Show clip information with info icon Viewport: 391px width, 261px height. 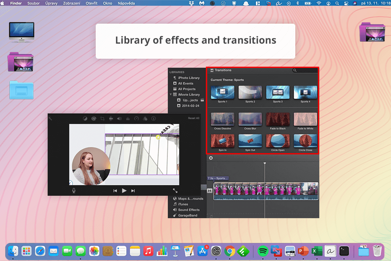(154, 119)
